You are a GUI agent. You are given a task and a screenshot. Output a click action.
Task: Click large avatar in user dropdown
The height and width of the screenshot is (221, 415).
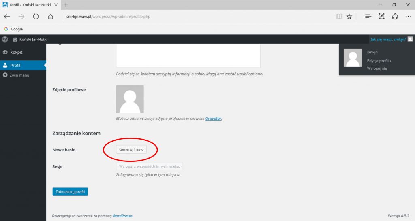coord(353,57)
